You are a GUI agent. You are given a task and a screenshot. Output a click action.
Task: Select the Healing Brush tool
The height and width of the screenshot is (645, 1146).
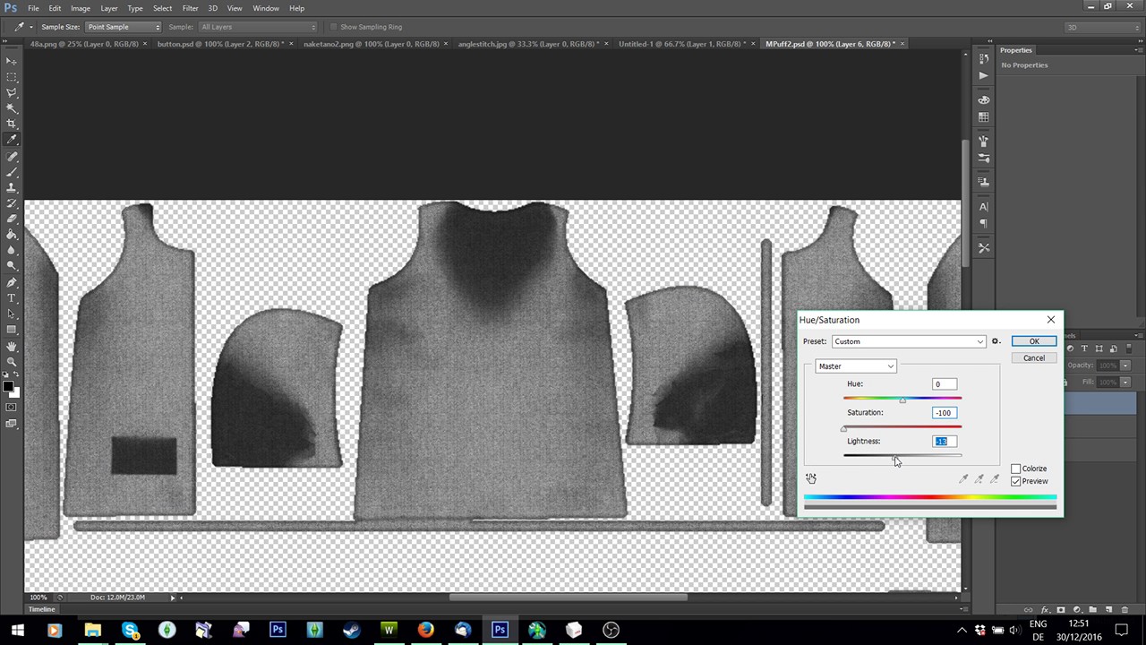[x=12, y=157]
